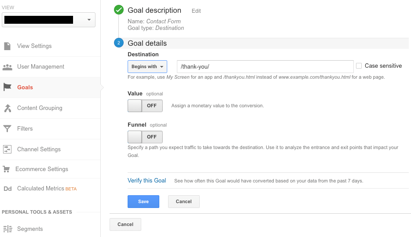Open the View selector dropdown
This screenshot has height=237, width=411.
pyautogui.click(x=48, y=20)
